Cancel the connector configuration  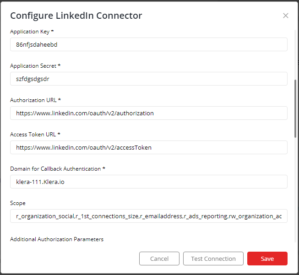[x=159, y=259]
